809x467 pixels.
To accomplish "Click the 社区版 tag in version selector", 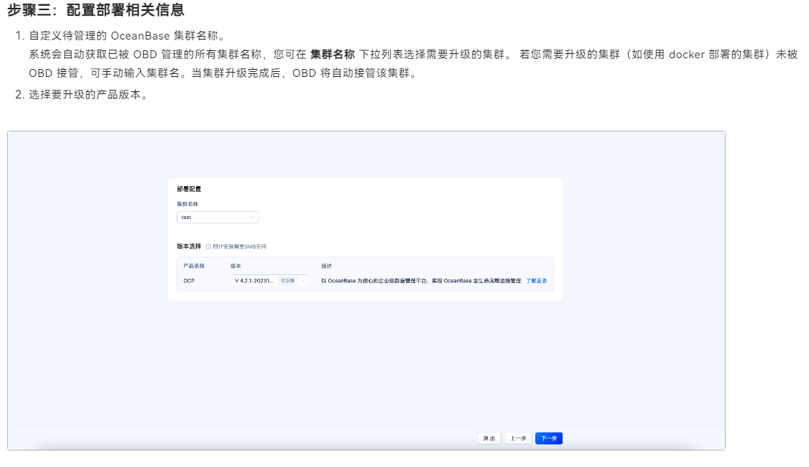I will tap(288, 281).
